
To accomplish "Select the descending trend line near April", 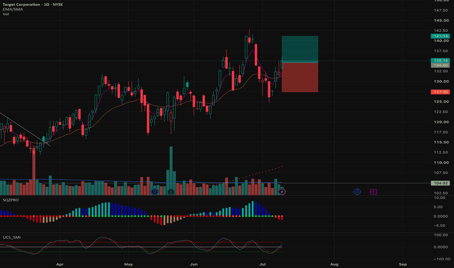I will 25,130.
